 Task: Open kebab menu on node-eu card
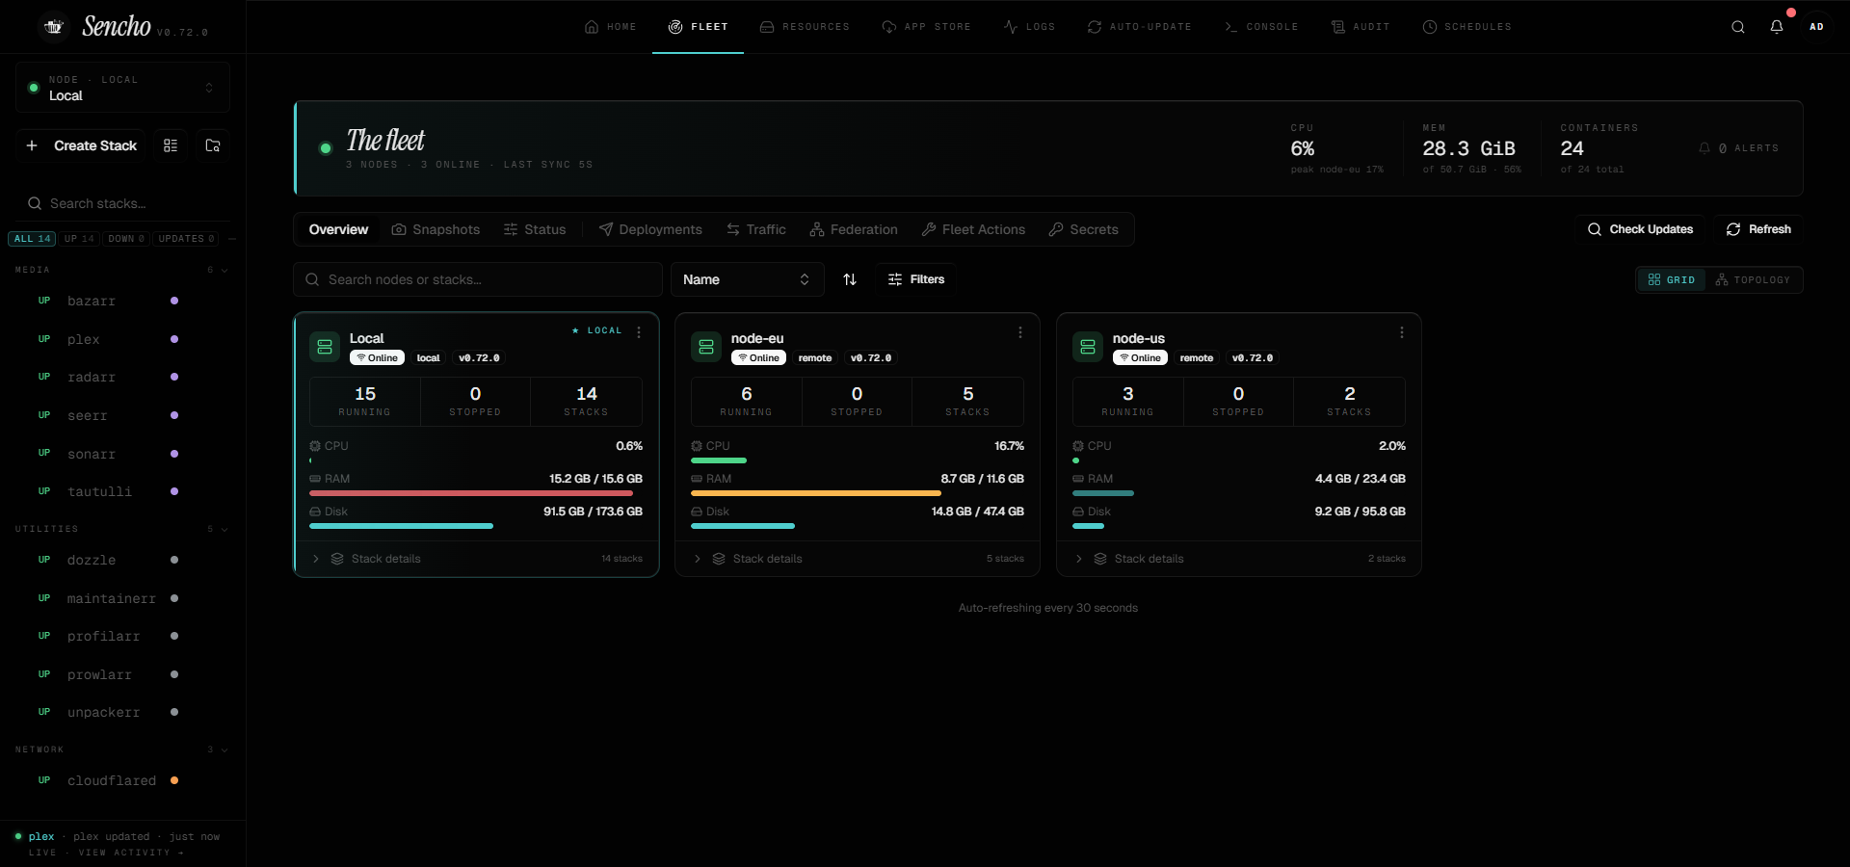click(1020, 332)
